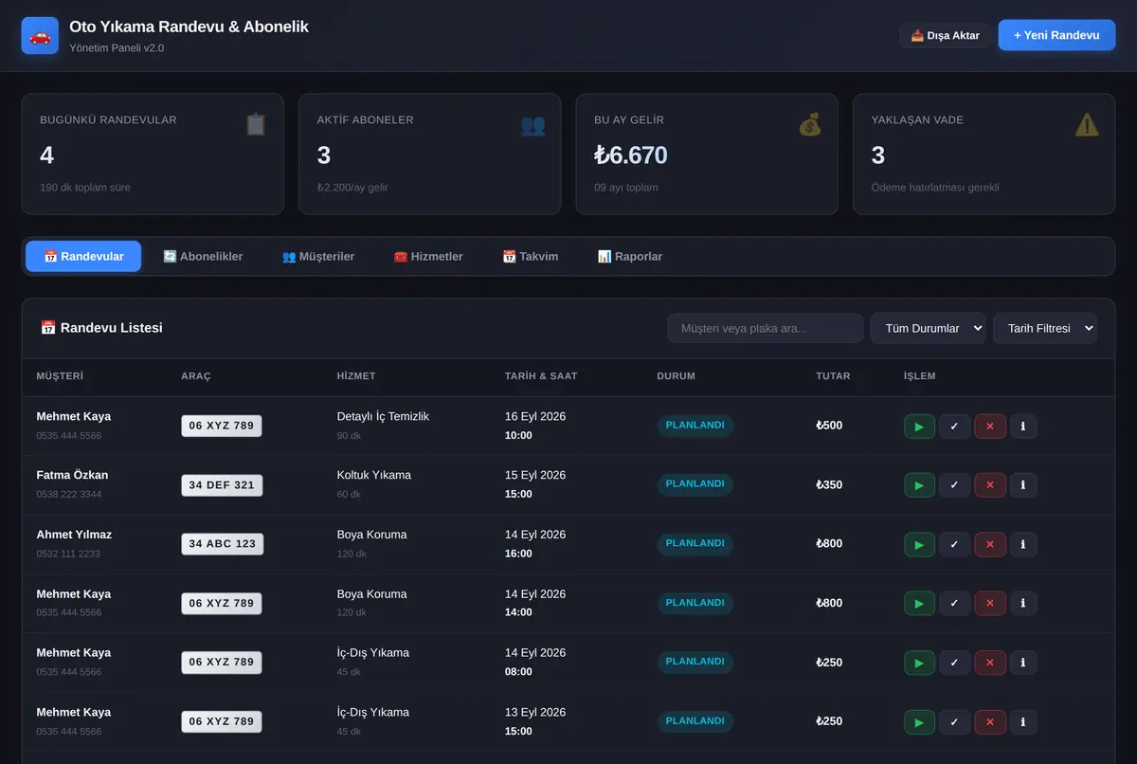This screenshot has height=764, width=1137.
Task: Cancel the Detaylı İç Temizlik appointment
Action: (x=989, y=426)
